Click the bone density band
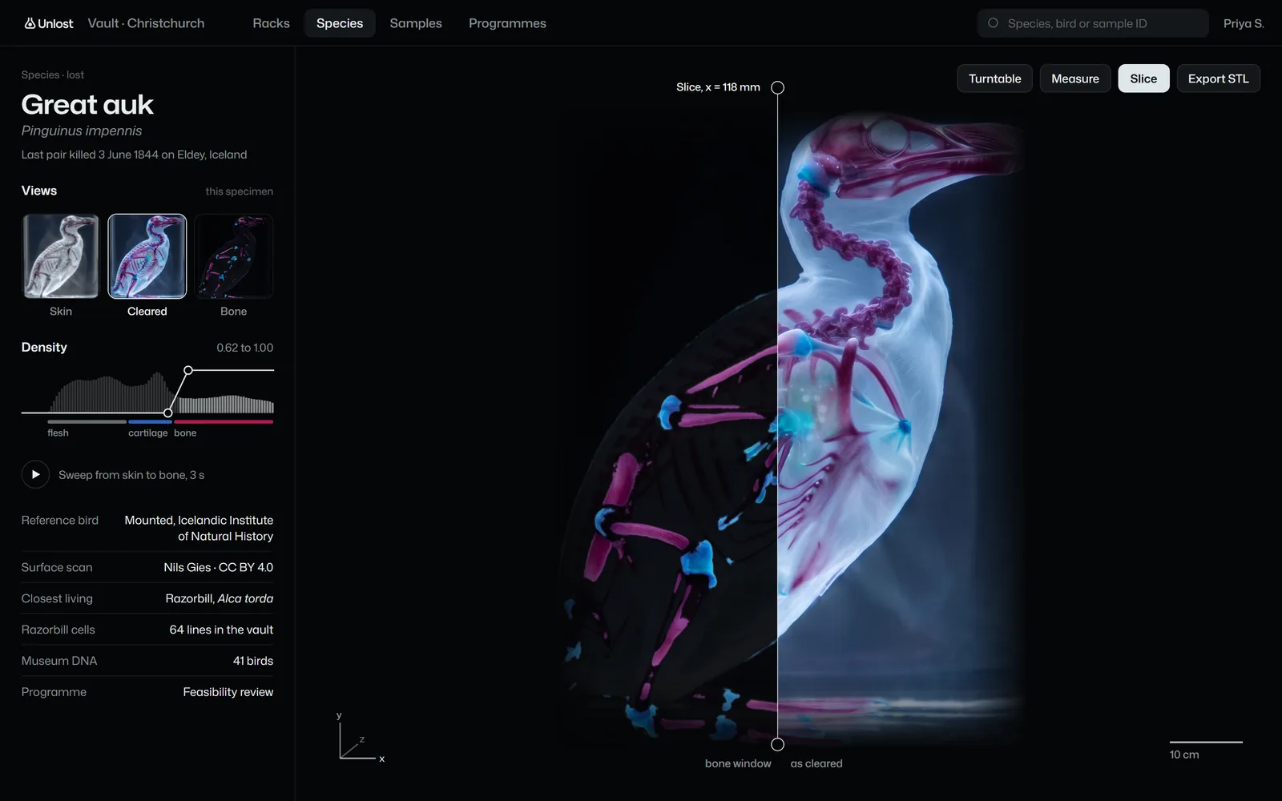The height and width of the screenshot is (801, 1282). 224,421
